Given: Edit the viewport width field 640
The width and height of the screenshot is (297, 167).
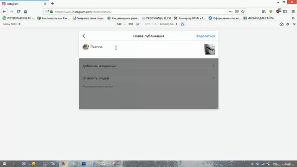Looking at the screenshot, I should pos(119,24).
